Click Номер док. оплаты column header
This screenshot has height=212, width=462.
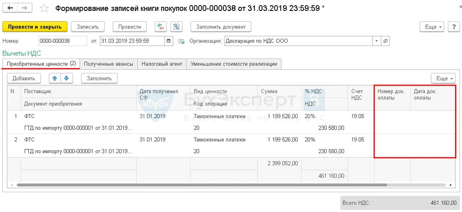pyautogui.click(x=392, y=98)
